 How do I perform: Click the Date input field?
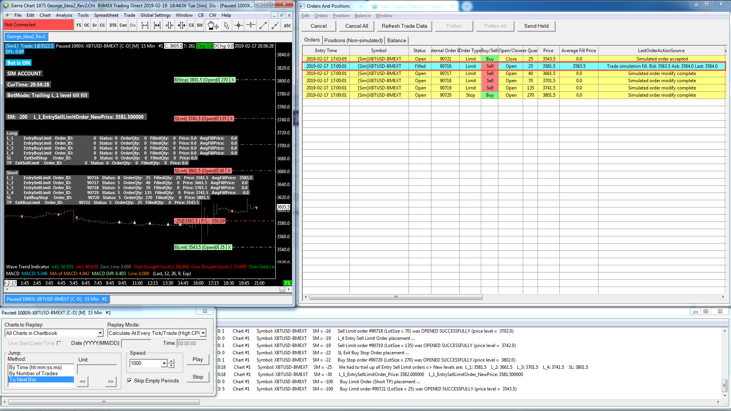[136, 343]
